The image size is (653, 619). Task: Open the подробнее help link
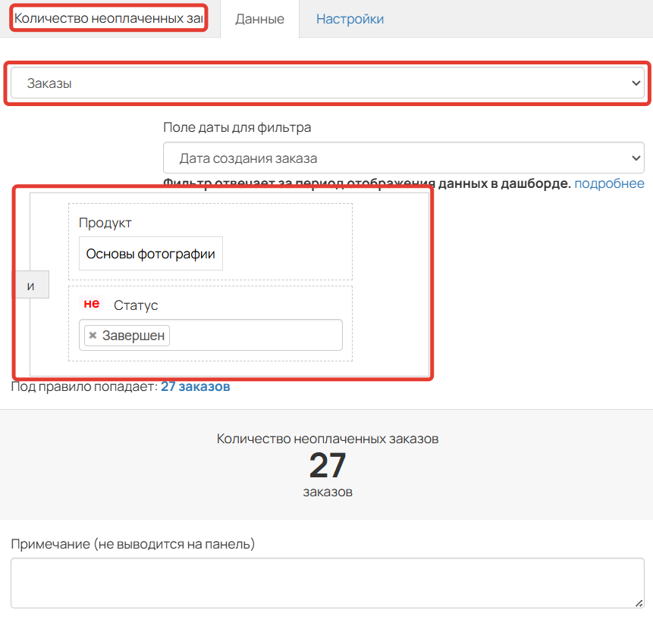(609, 183)
